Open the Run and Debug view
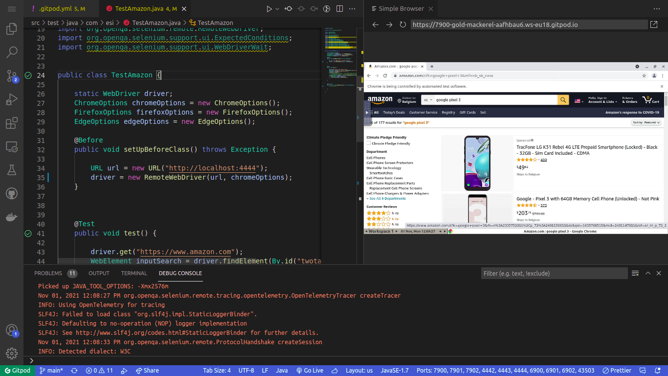The height and width of the screenshot is (376, 668). click(12, 100)
